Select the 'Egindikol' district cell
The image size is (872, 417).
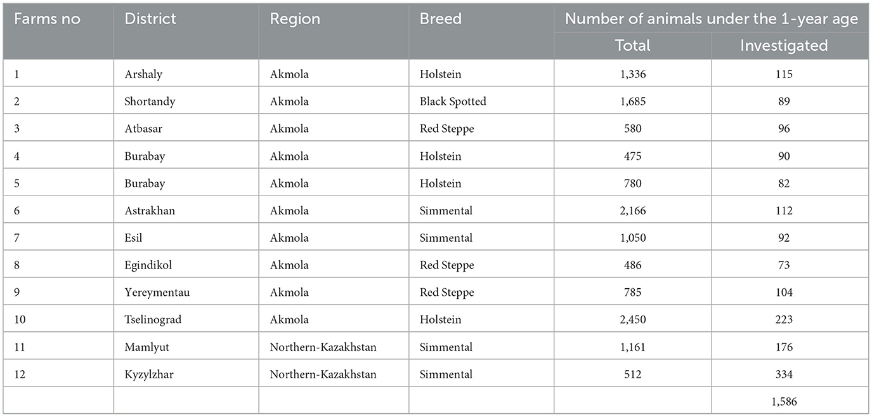click(x=148, y=265)
